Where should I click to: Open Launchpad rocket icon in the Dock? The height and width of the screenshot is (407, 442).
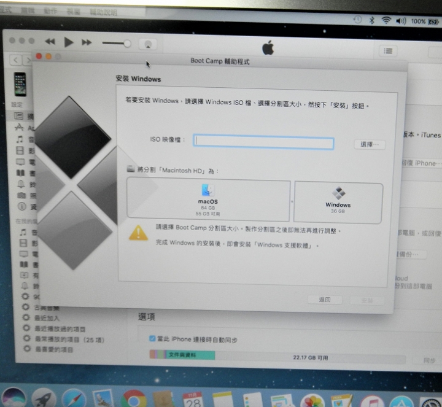[44, 398]
